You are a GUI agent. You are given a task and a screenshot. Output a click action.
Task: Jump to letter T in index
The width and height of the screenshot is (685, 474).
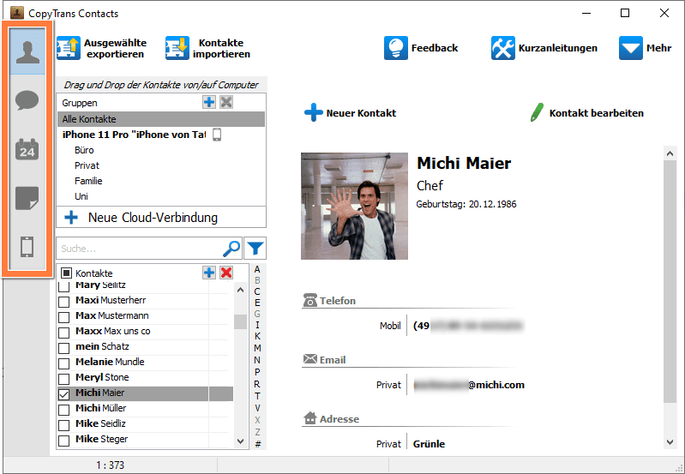pos(257,396)
